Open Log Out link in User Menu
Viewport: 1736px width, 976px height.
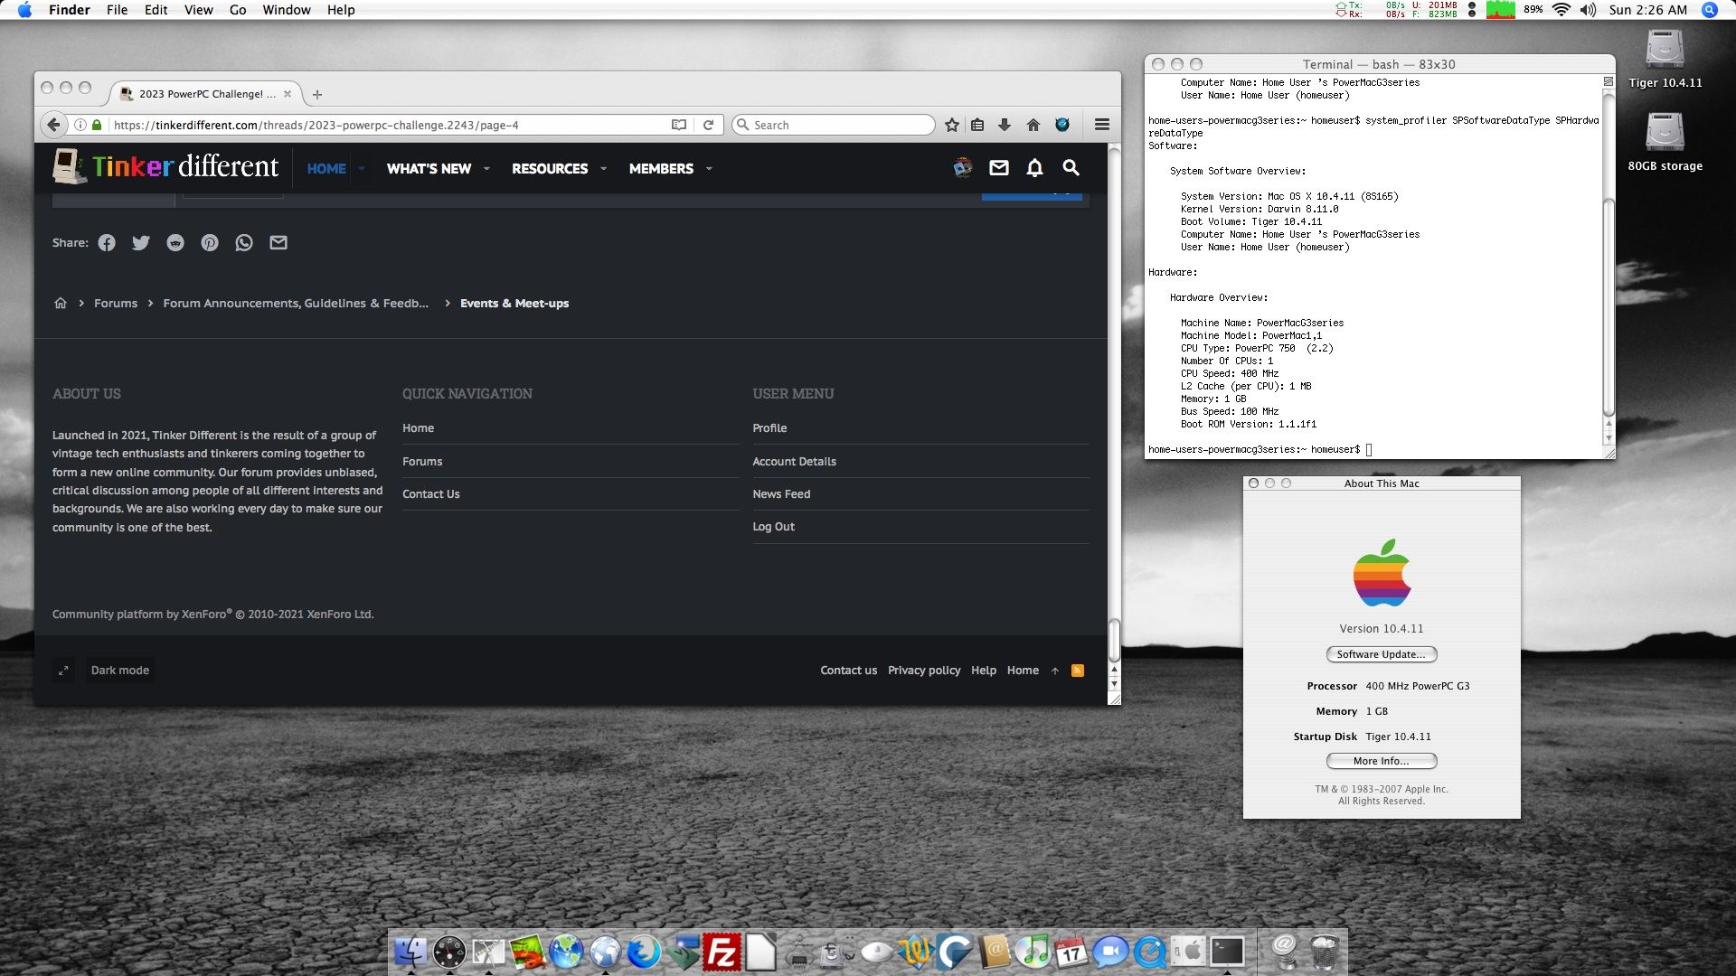(x=773, y=527)
